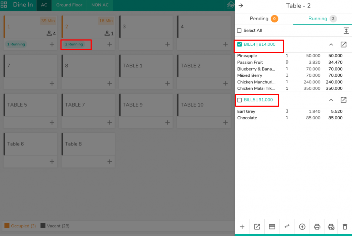Add order to TABLE 10 plus icon
The image size is (352, 236).
point(225,122)
